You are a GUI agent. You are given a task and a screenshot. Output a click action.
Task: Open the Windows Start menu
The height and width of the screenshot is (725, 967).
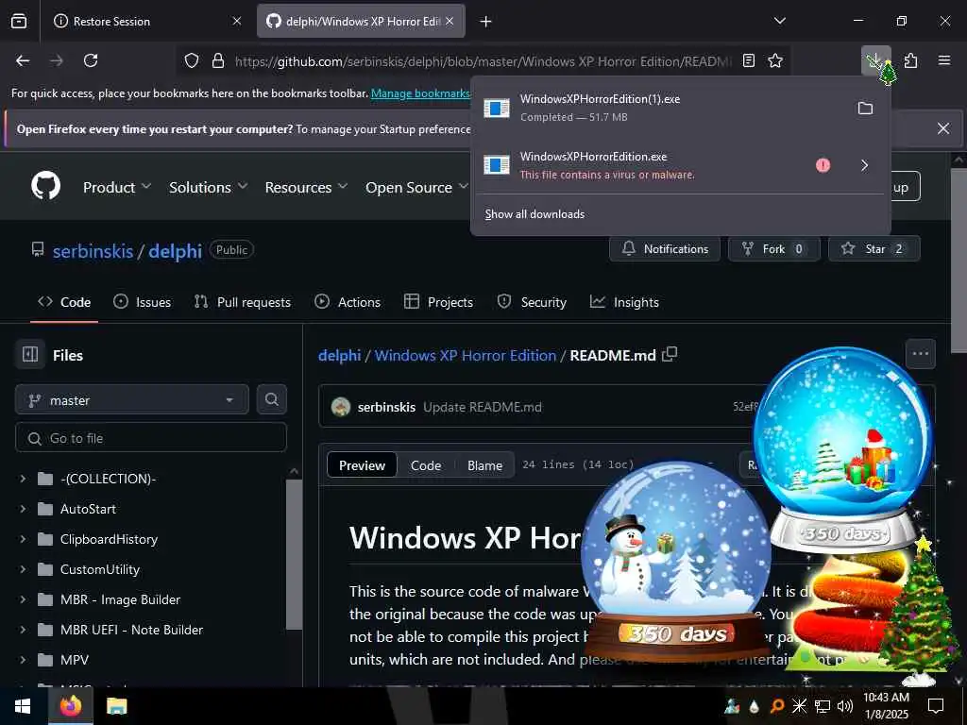[x=24, y=706]
